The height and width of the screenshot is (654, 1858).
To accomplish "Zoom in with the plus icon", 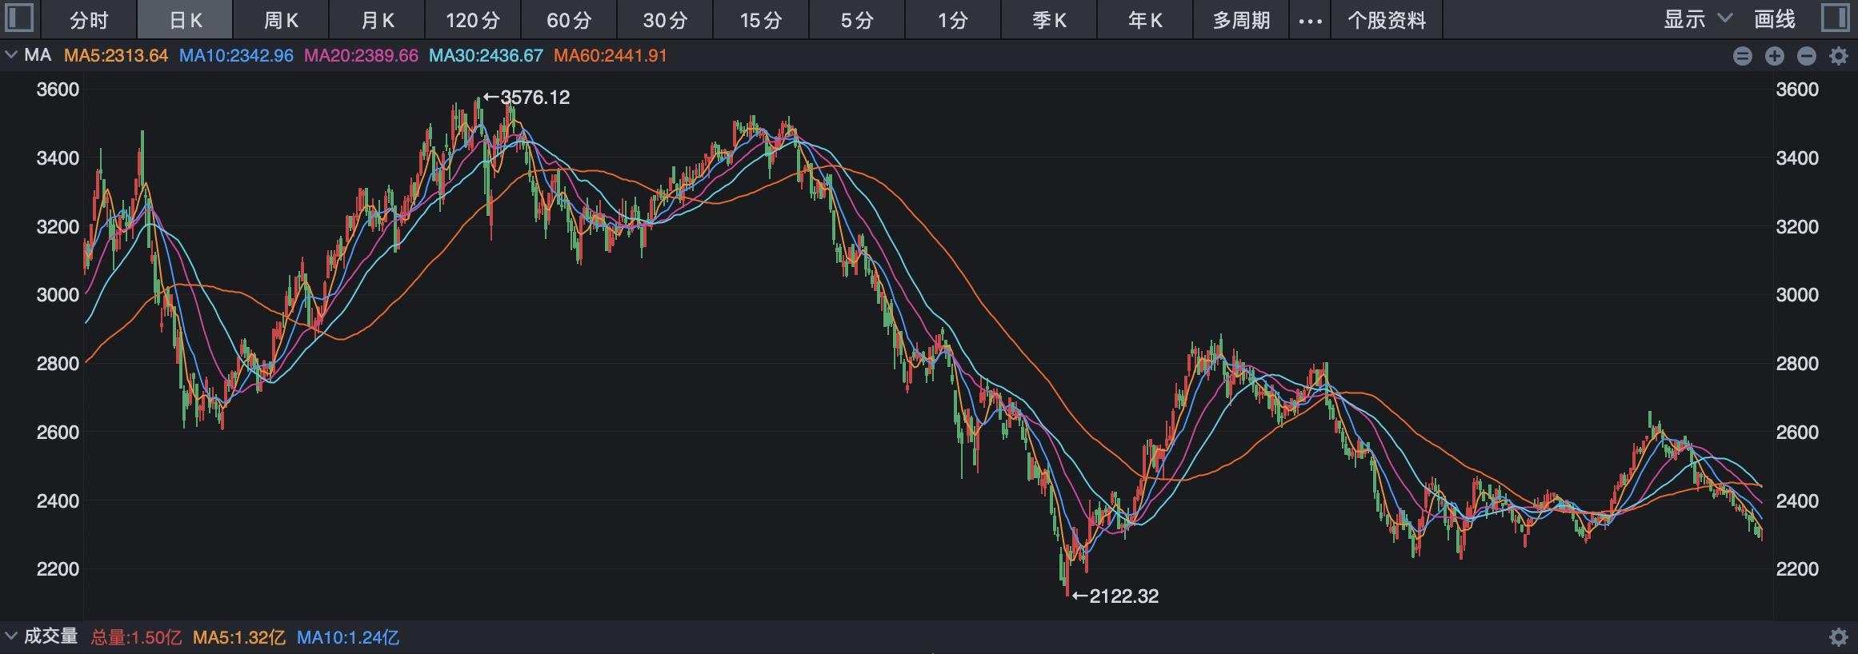I will coord(1775,56).
